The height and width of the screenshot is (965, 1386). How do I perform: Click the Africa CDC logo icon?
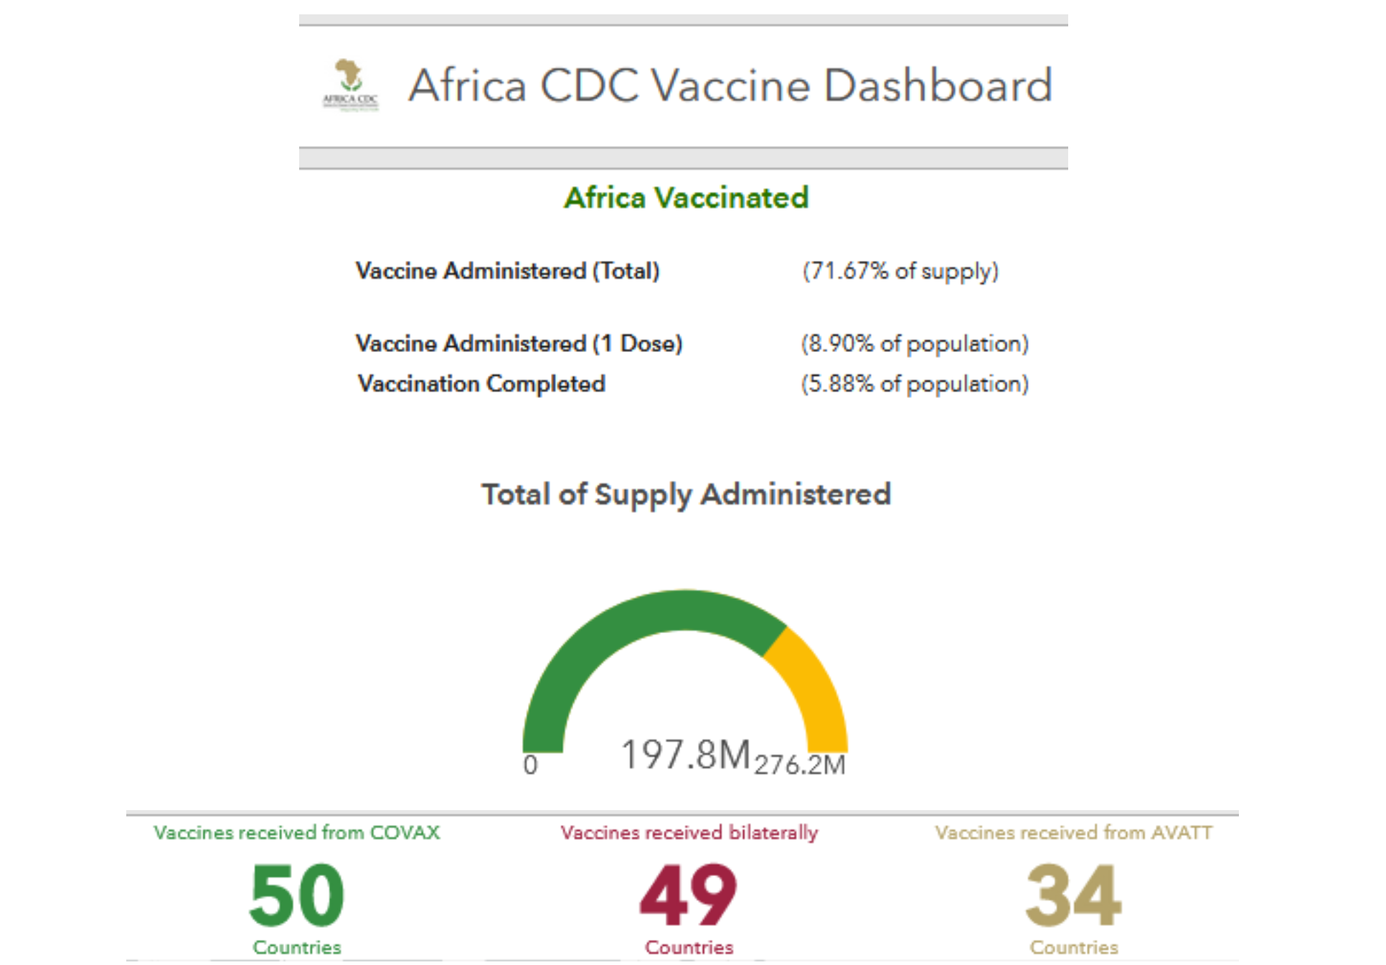(350, 85)
